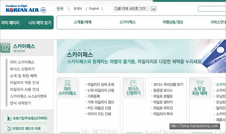The image size is (226, 134).
Task: Open the 소개 및 회원 혜택 person icon tile
Action: coord(200,87)
